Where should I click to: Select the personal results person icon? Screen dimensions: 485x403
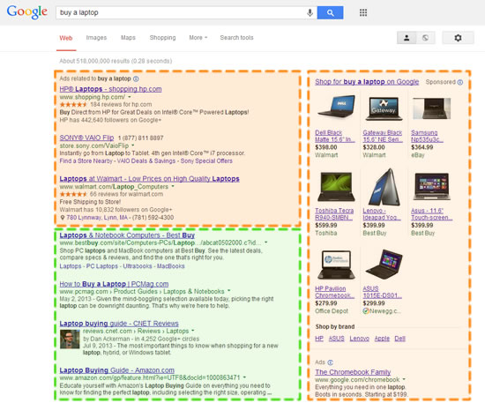tap(407, 38)
